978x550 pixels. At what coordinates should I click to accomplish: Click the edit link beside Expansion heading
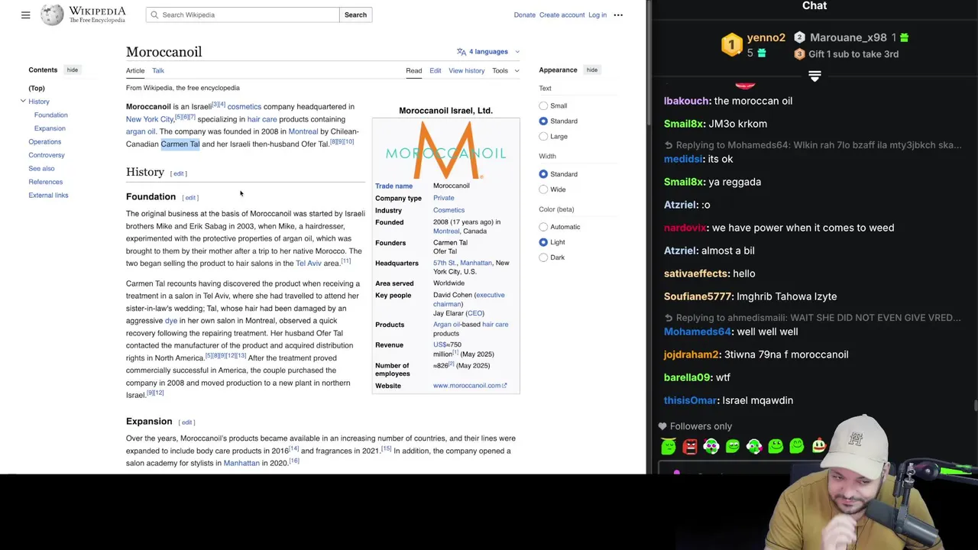click(186, 422)
